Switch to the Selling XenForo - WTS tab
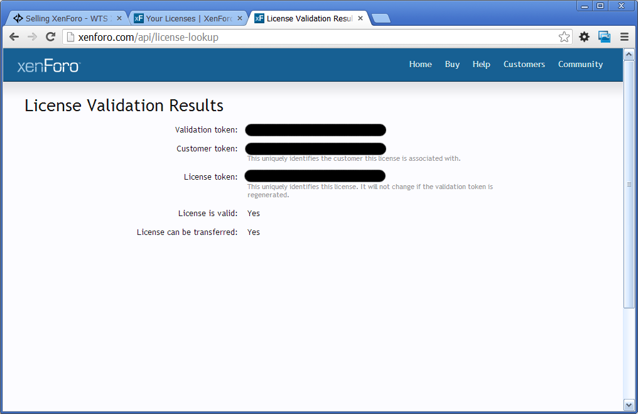Screen dimensions: 638x414 coord(67,18)
